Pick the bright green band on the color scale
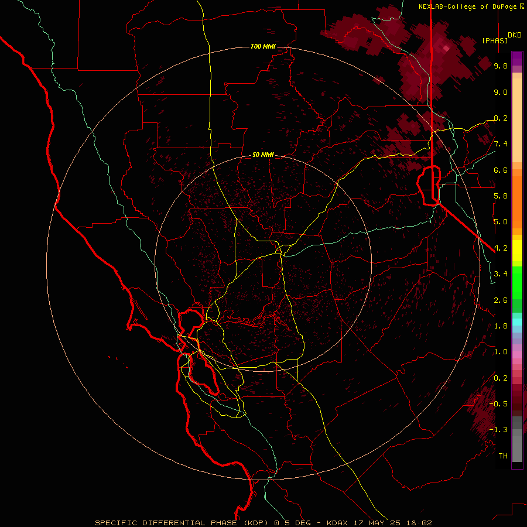 tap(517, 283)
